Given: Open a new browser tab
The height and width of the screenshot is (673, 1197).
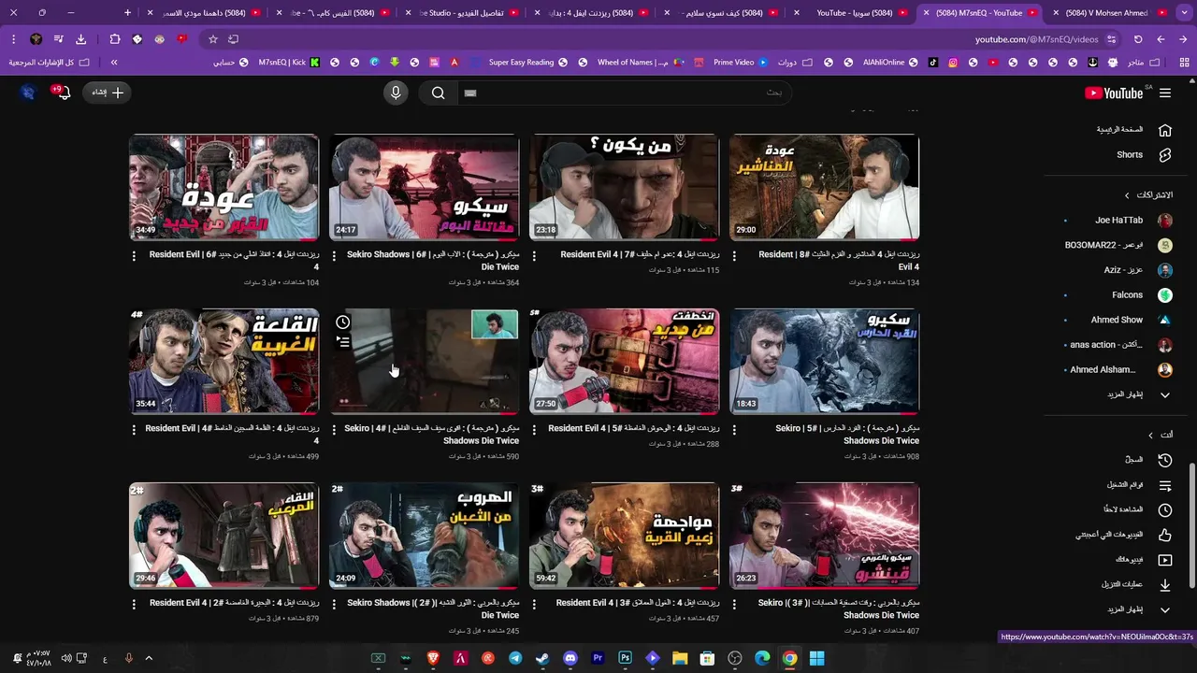Looking at the screenshot, I should coord(128,13).
